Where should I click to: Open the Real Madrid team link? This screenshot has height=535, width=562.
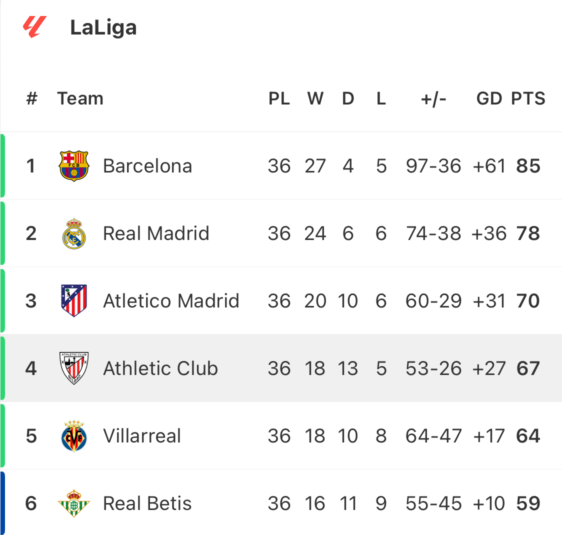[156, 233]
